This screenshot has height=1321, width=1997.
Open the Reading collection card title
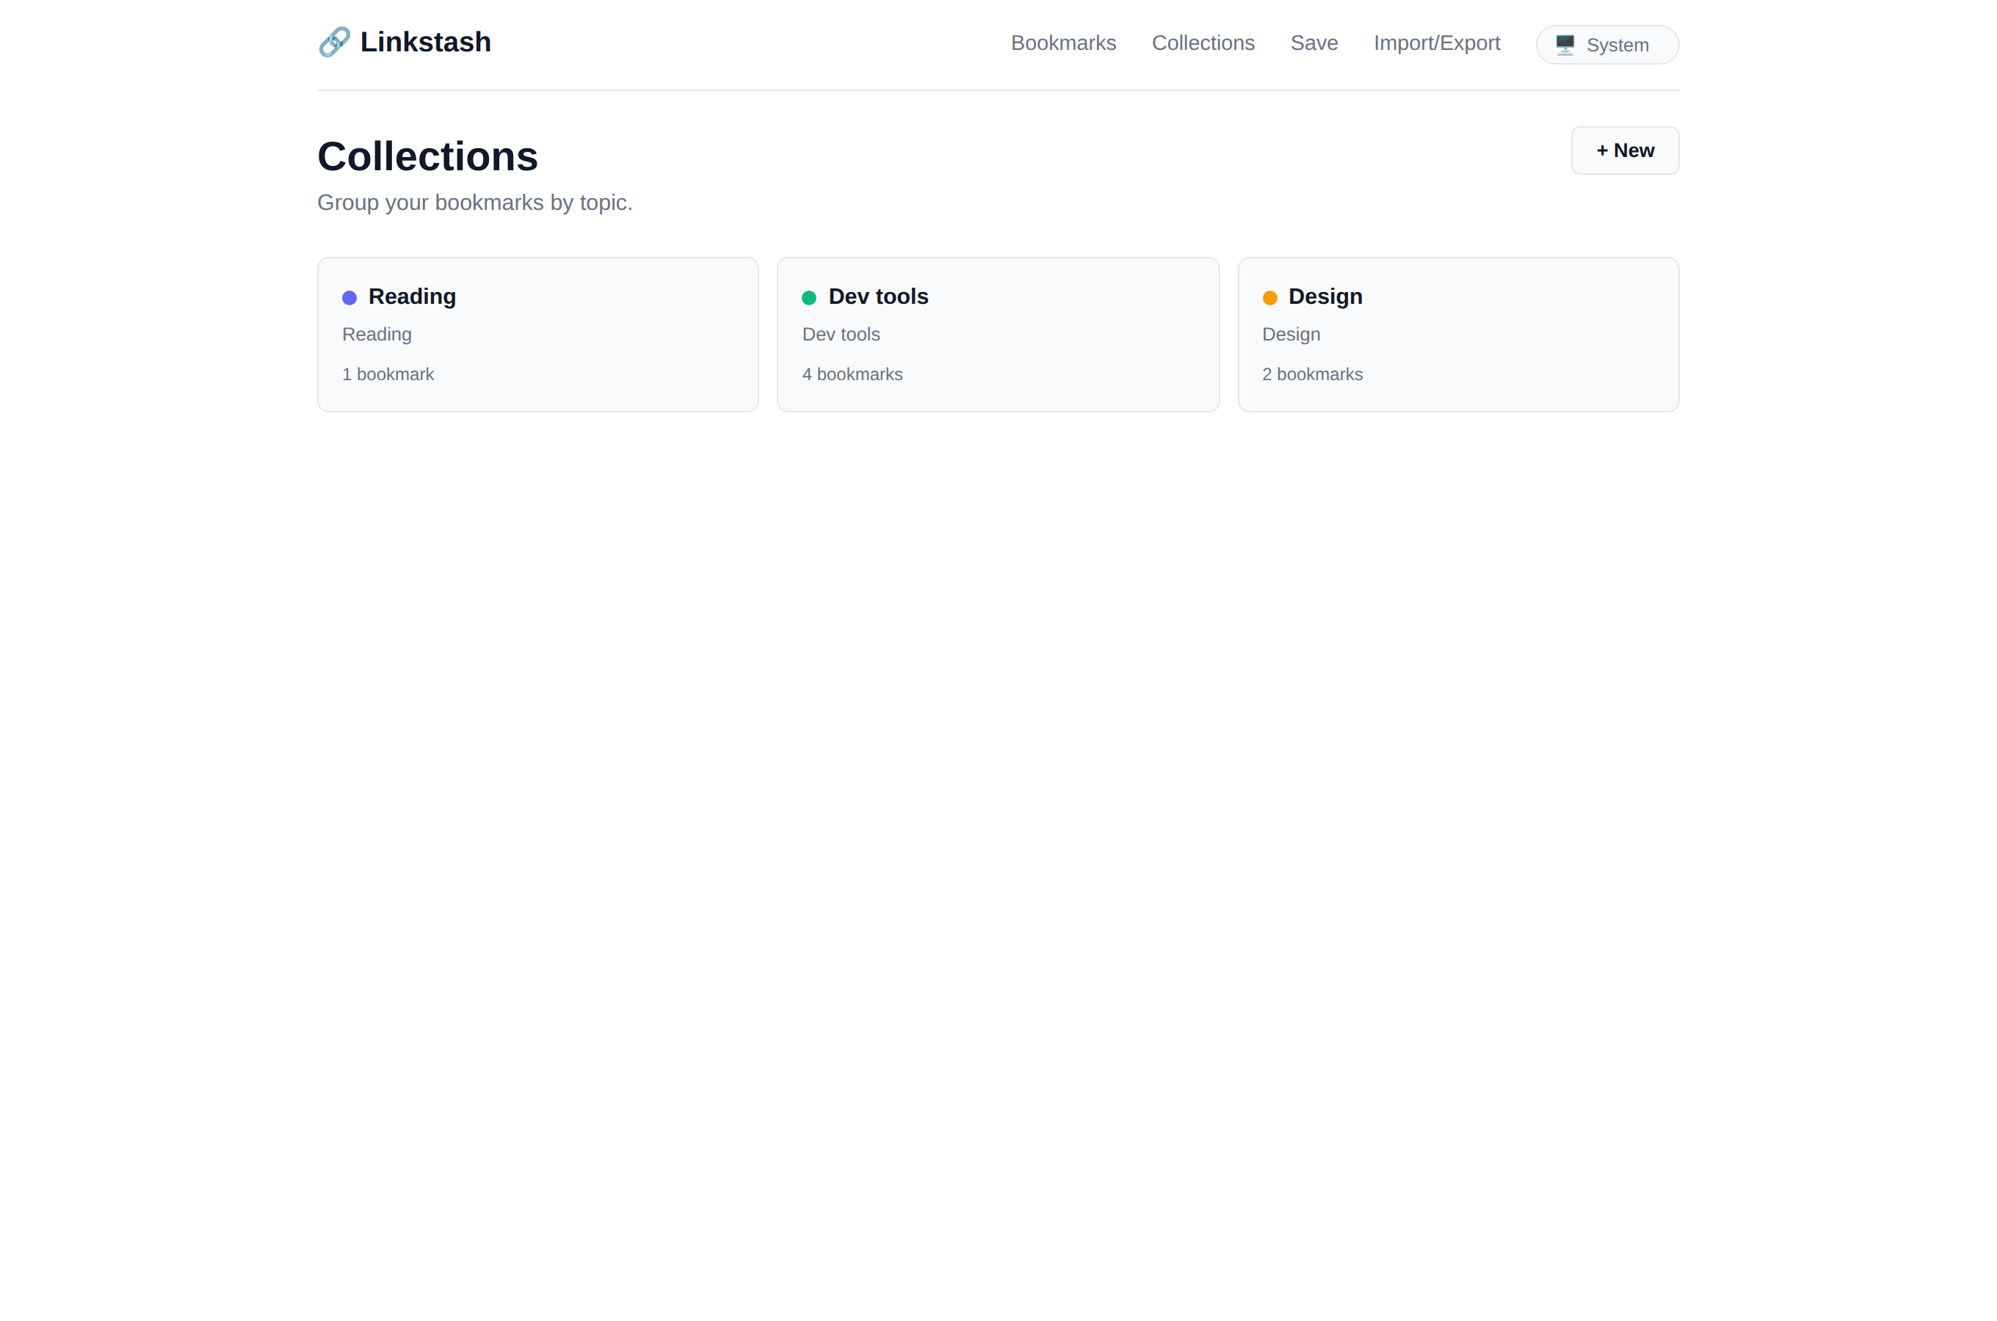coord(412,296)
